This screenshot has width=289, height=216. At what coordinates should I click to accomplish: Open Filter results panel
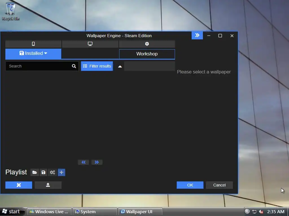point(97,66)
